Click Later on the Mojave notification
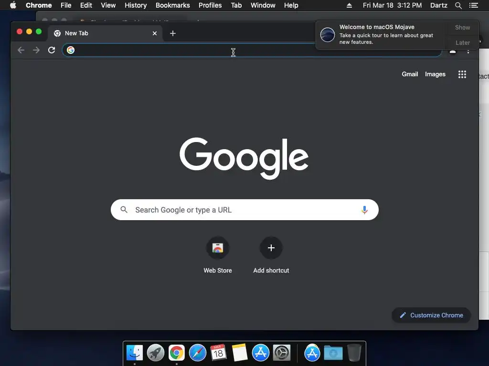The image size is (489, 366). click(462, 42)
